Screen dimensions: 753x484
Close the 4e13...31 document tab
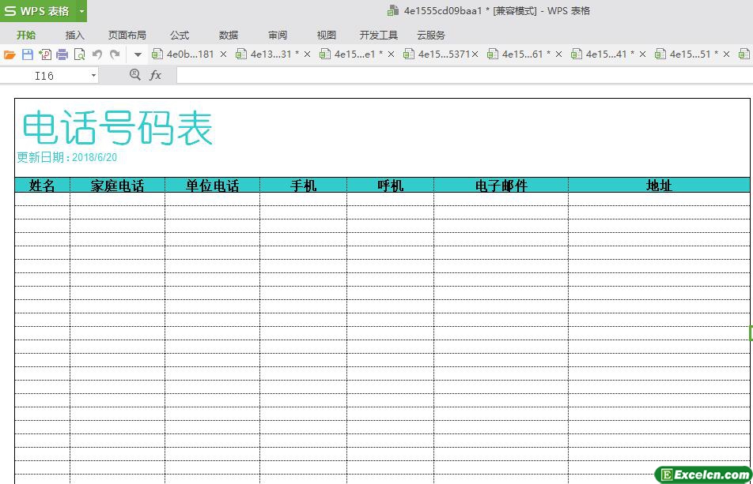click(x=308, y=54)
